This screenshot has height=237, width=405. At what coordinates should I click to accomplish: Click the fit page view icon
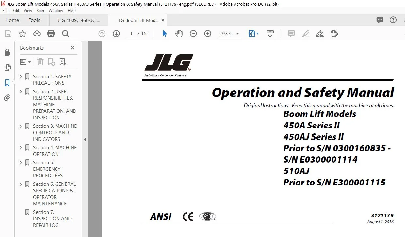pos(252,34)
